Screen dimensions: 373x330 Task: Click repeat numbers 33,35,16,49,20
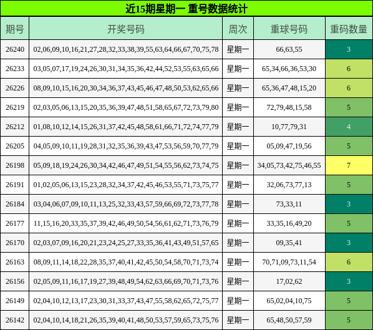[x=289, y=223]
